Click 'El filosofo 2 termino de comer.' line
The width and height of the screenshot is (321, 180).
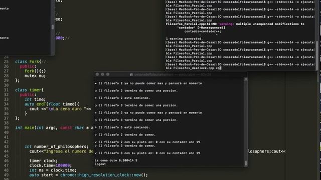pos(125,134)
